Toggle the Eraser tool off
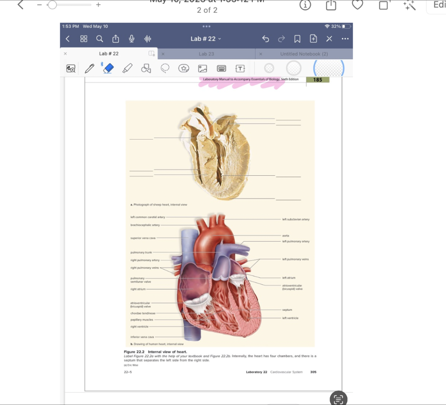446x405 pixels. pos(108,68)
